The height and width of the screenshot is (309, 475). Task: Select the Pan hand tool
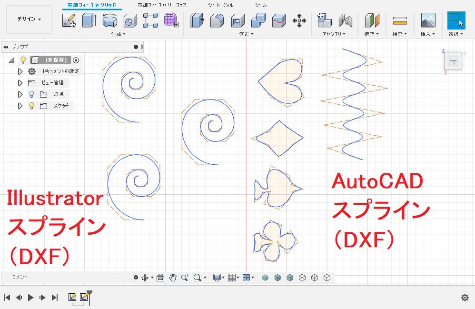pos(173,278)
